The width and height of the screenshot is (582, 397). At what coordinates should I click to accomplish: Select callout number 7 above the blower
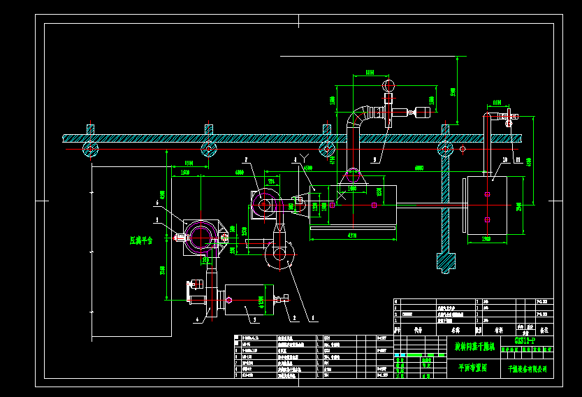click(x=247, y=159)
